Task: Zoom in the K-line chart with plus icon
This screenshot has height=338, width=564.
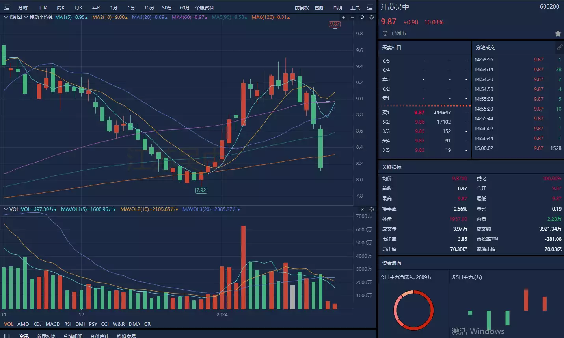Action: coord(343,17)
